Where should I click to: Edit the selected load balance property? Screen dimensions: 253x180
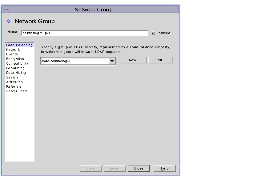(160, 60)
